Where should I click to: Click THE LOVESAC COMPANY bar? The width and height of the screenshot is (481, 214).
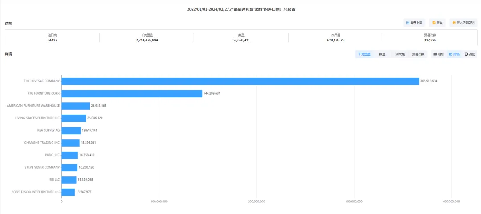(x=240, y=81)
